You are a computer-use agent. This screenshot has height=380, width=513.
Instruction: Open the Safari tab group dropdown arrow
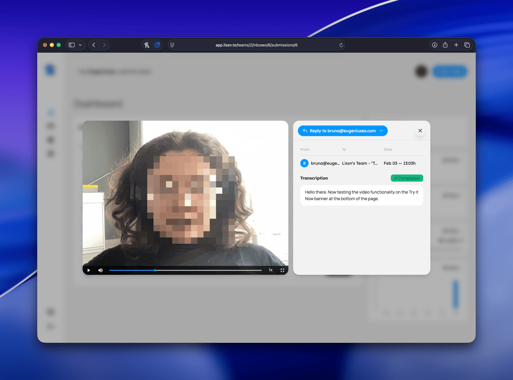point(80,45)
